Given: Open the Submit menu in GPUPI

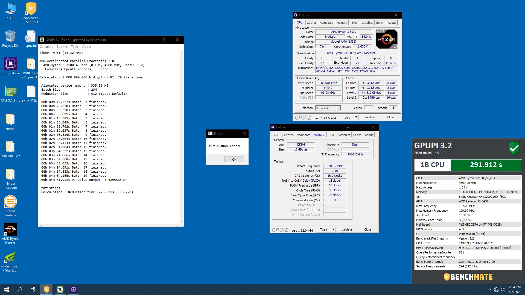Looking at the screenshot, I should (62, 47).
